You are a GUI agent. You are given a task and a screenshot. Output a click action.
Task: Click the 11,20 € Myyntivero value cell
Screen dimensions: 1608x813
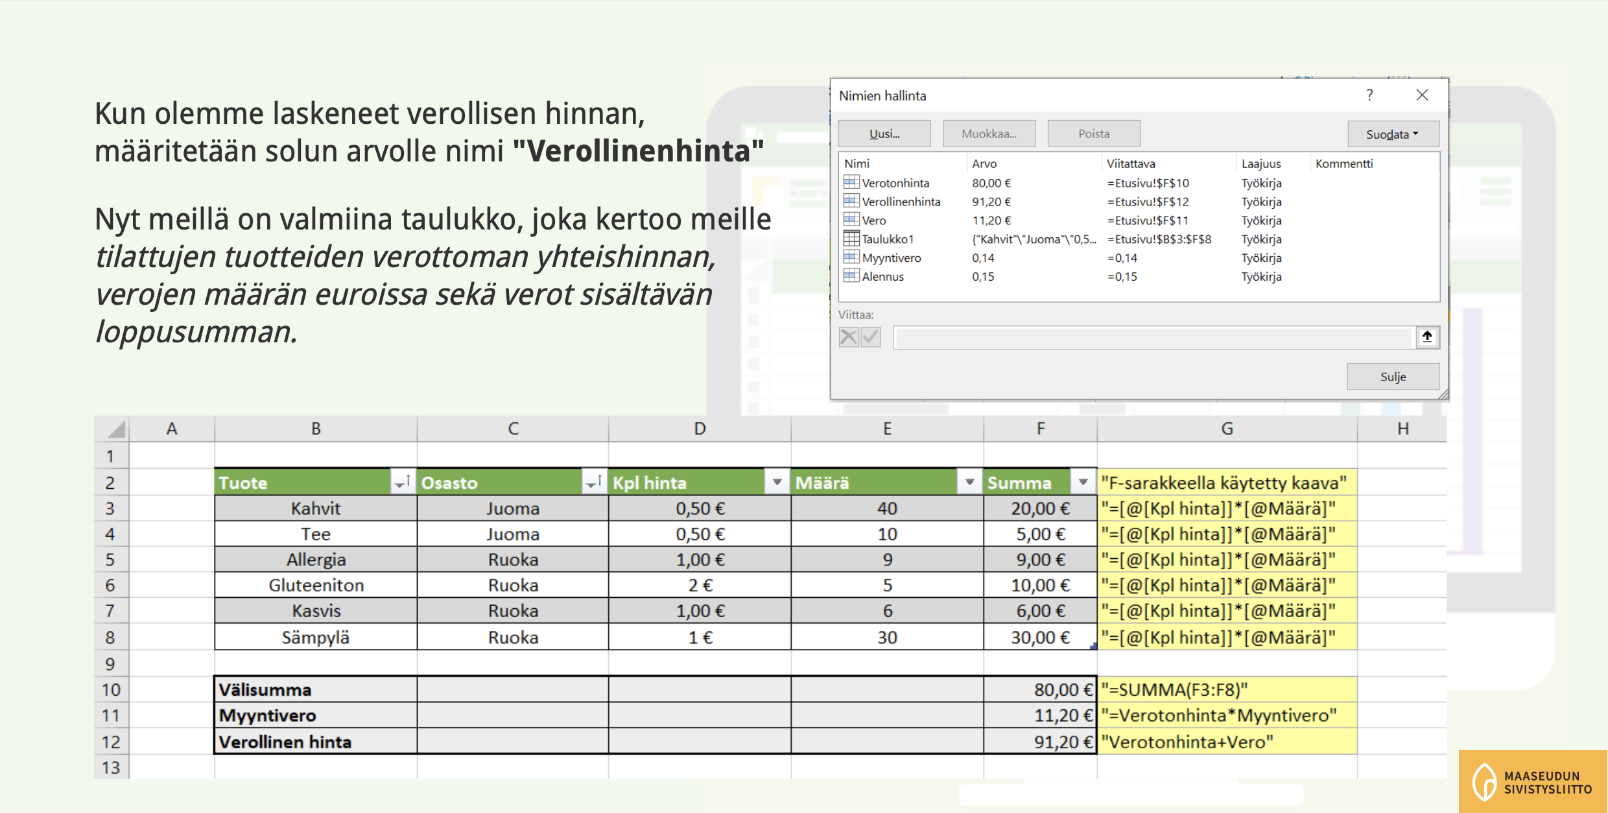[x=1041, y=716]
